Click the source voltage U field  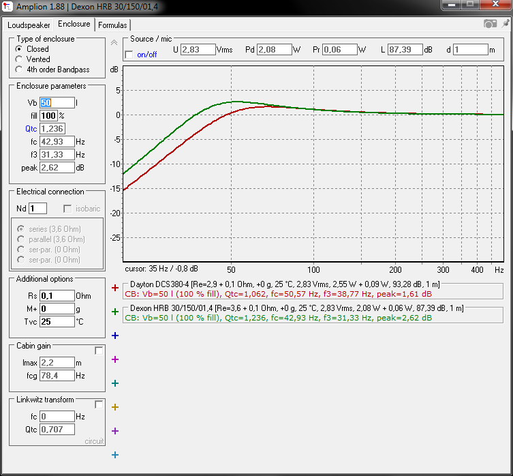click(198, 50)
